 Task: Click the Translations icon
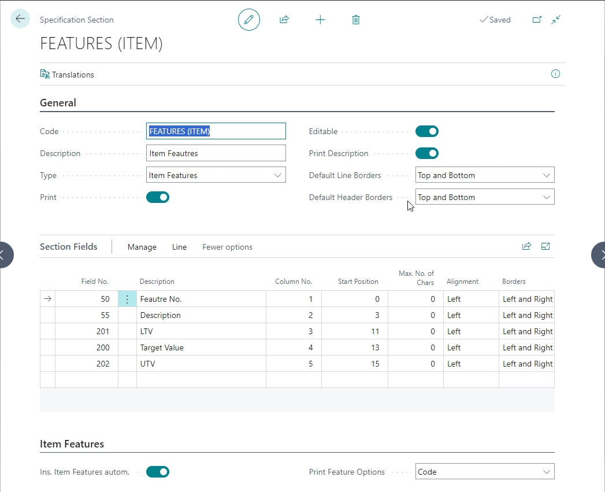pyautogui.click(x=44, y=74)
